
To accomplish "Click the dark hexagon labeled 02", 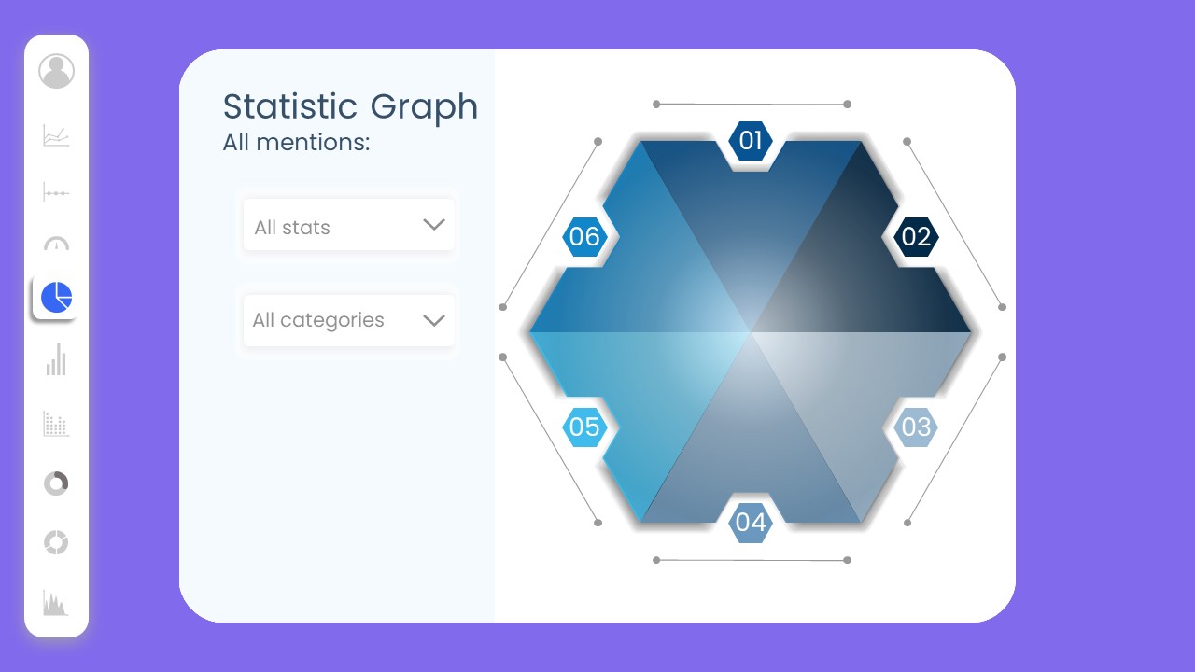I will point(914,236).
